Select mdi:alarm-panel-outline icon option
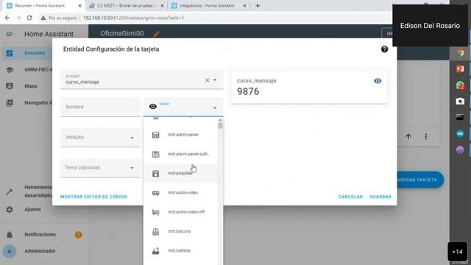This screenshot has height=265, width=471. coord(180,154)
